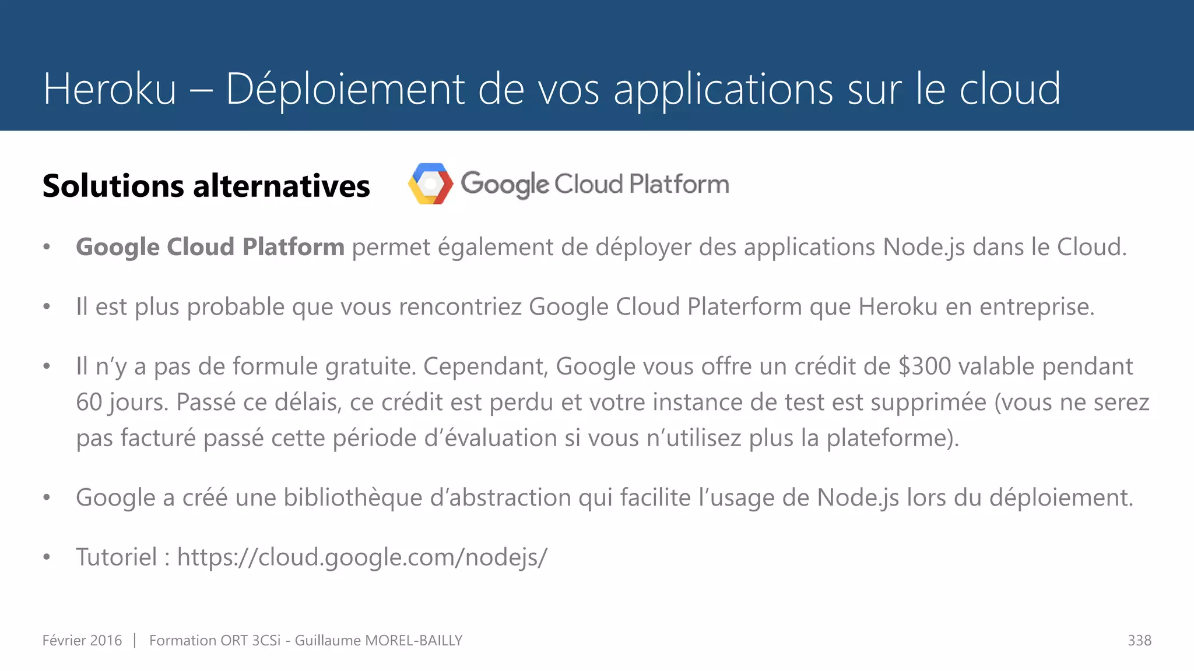Click the bullet starting 'Il est plus probable'
This screenshot has width=1194, height=671.
tap(585, 307)
